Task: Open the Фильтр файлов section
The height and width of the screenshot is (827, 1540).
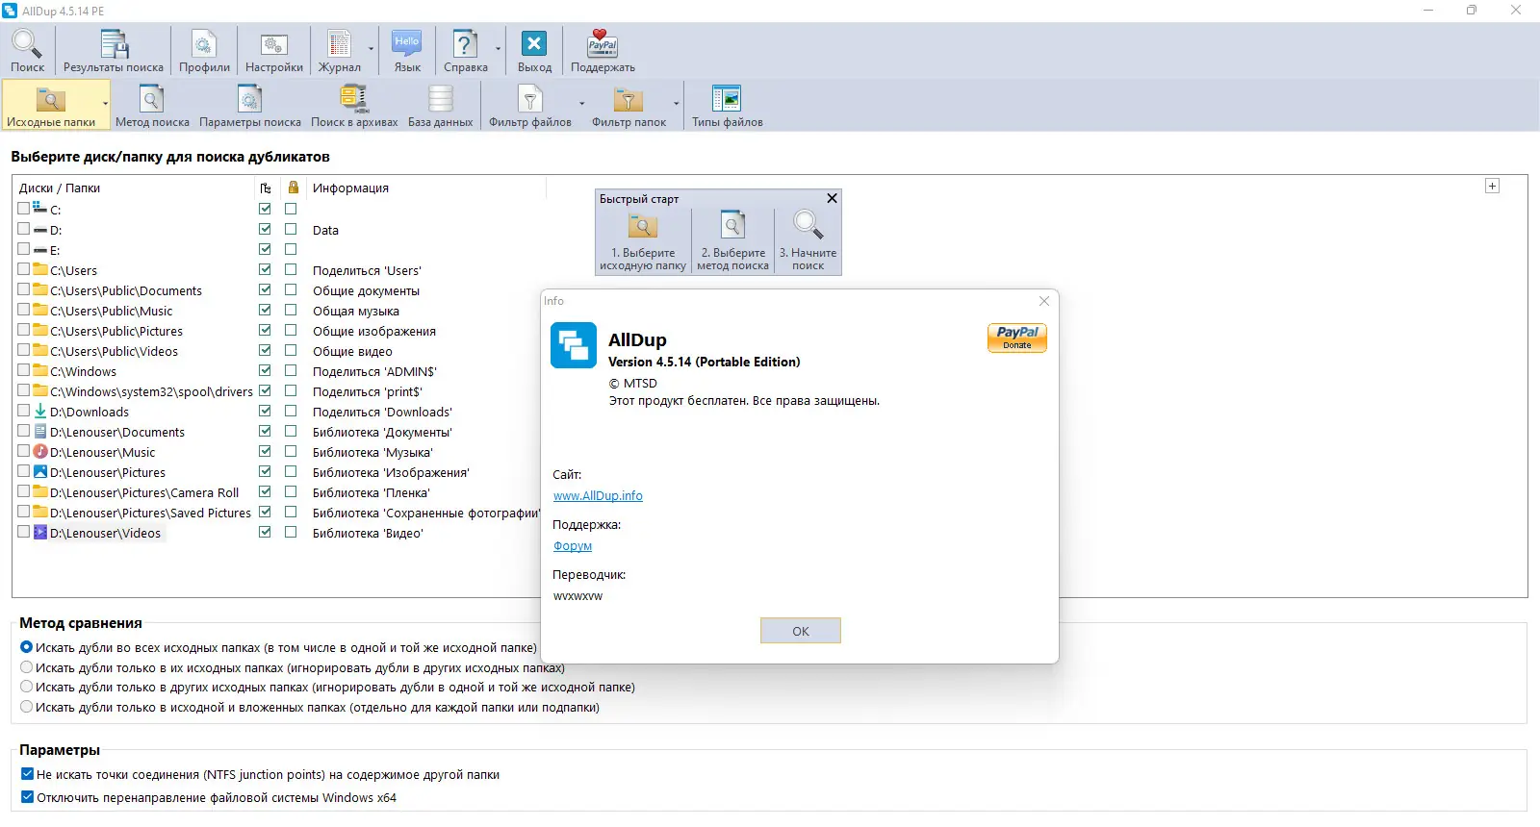Action: [x=530, y=105]
